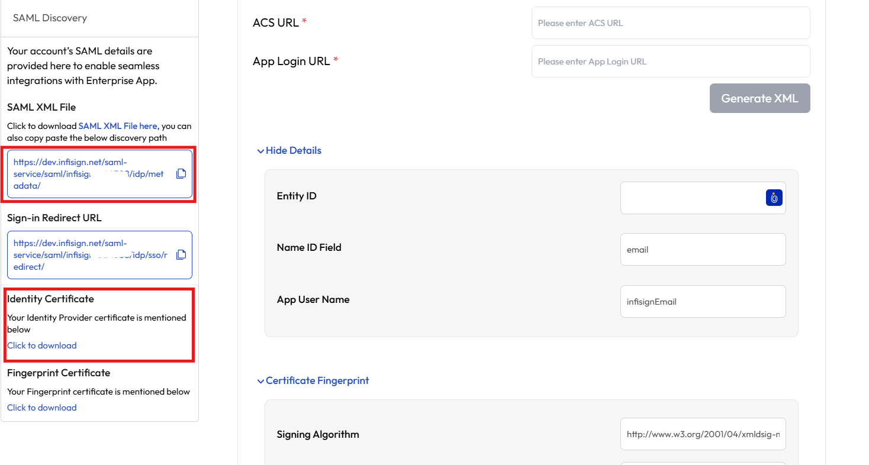Copy the SAML metadata discovery path

(x=181, y=174)
